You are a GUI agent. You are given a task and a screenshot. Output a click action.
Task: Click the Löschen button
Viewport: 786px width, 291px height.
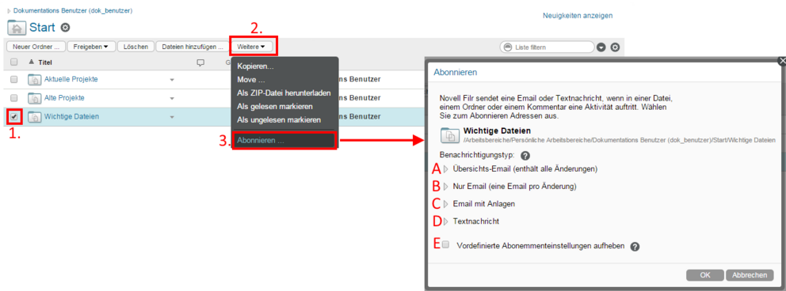[x=135, y=47]
